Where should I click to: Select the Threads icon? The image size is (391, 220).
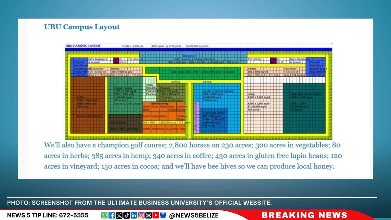(148, 215)
